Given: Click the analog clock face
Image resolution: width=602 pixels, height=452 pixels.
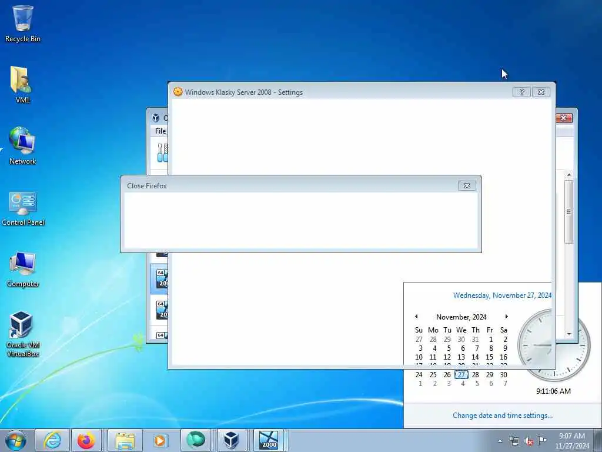Looking at the screenshot, I should pyautogui.click(x=554, y=345).
